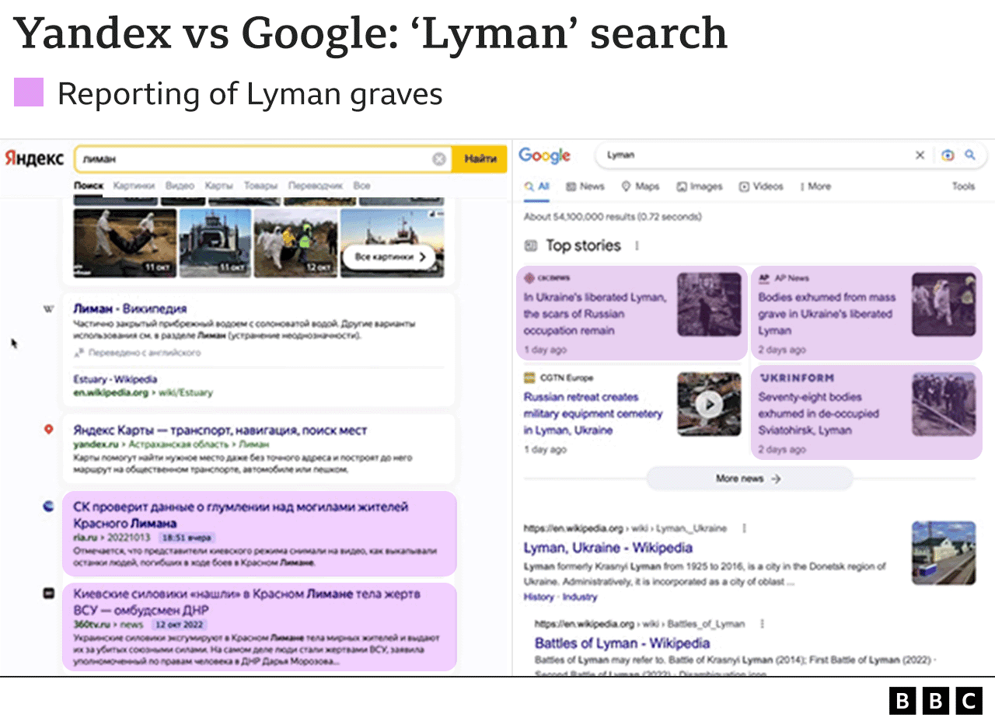The image size is (995, 721).
Task: Click the News icon next to the search filters
Action: (x=573, y=186)
